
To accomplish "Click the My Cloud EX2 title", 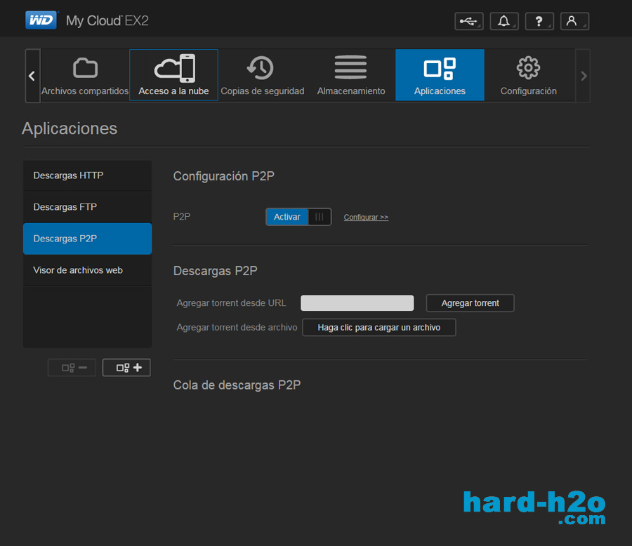I will pyautogui.click(x=107, y=20).
